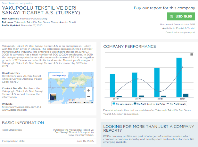Buy report for USD 19.95
Screen dimensions: 198x147
click(x=181, y=17)
